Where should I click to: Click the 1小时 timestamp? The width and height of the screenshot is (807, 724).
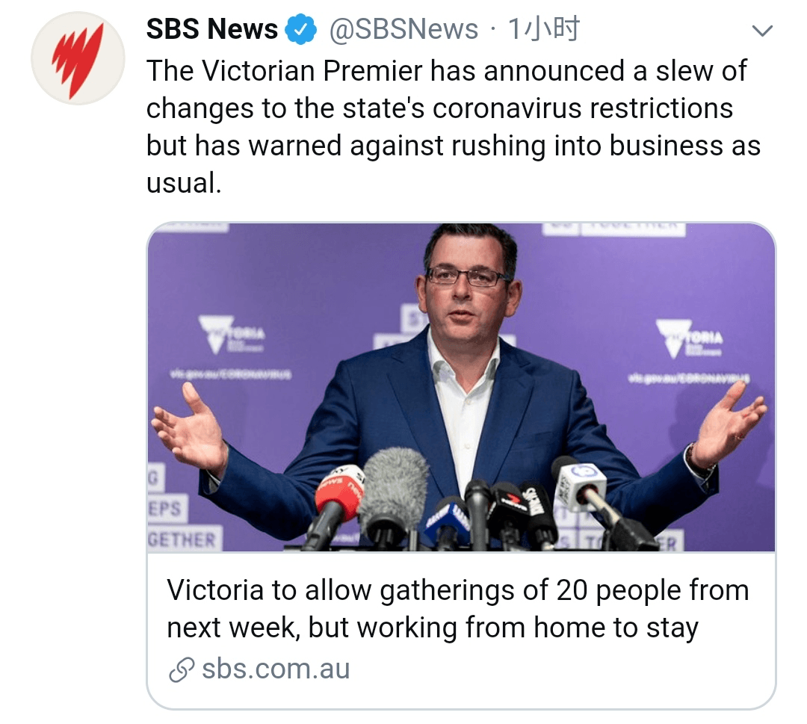tap(544, 29)
